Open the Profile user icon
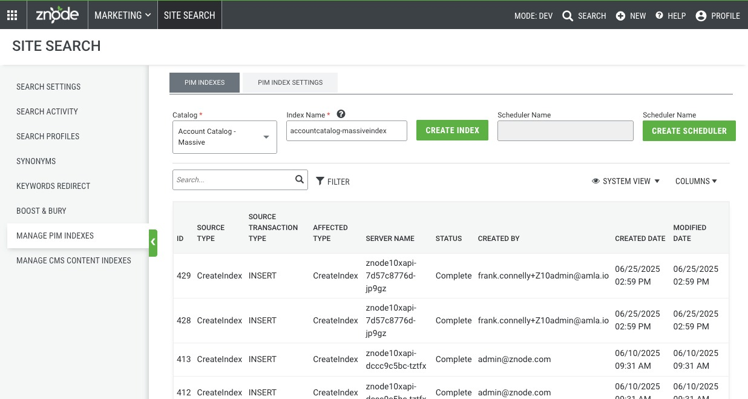Image resolution: width=748 pixels, height=399 pixels. click(701, 16)
